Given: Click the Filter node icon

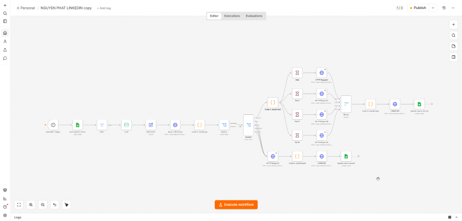Looking at the screenshot, I should click(x=102, y=125).
